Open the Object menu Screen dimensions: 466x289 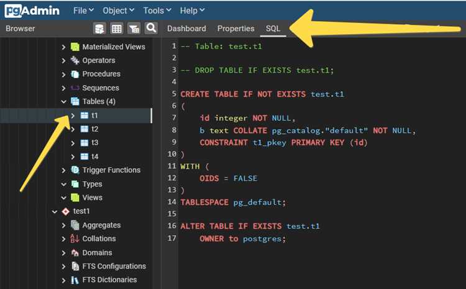point(118,11)
